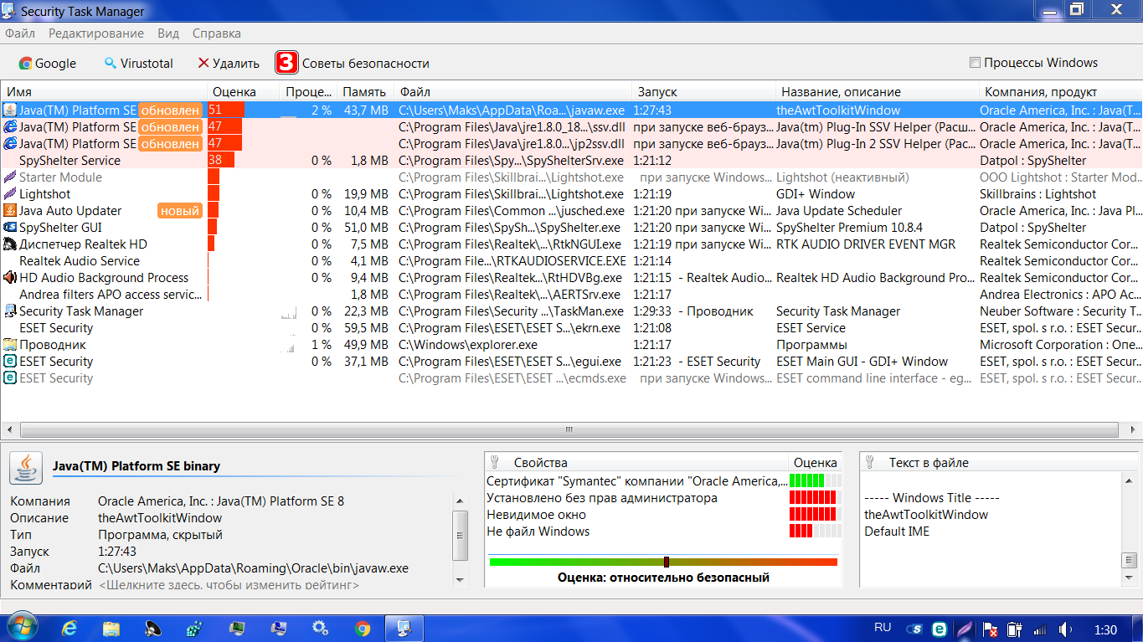Click the theAwtToolkitWindow line in Текст в файле
The height and width of the screenshot is (642, 1143).
[x=926, y=514]
